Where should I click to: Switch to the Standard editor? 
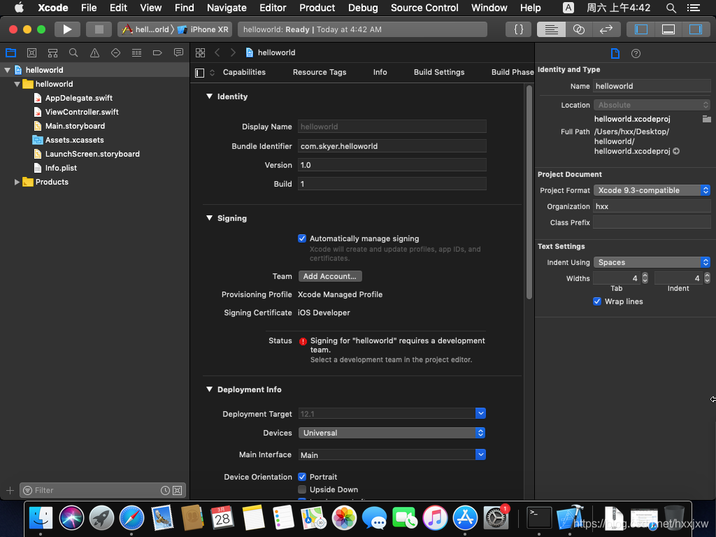click(551, 29)
